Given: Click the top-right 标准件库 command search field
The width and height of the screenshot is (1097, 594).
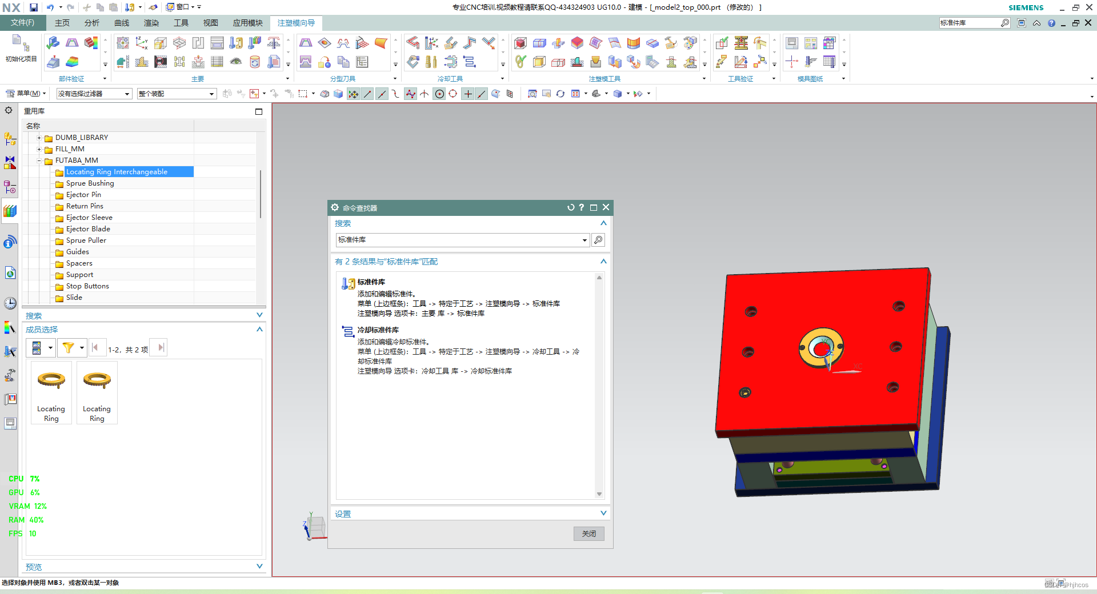Looking at the screenshot, I should (970, 23).
